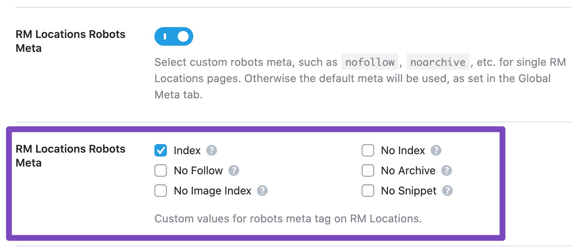Open the Index help tooltip
Screen dimensions: 586x251
point(212,150)
